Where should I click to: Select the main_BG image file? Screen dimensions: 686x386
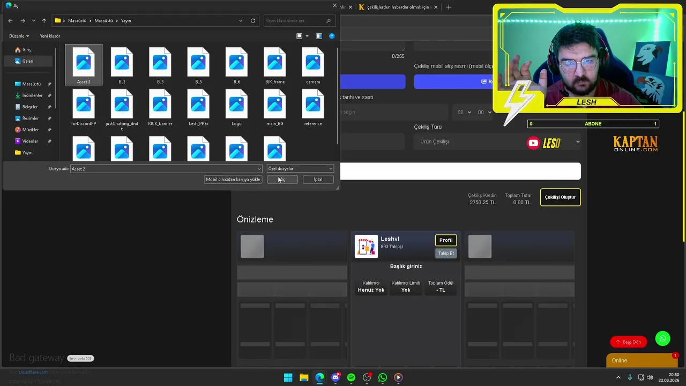tap(275, 108)
